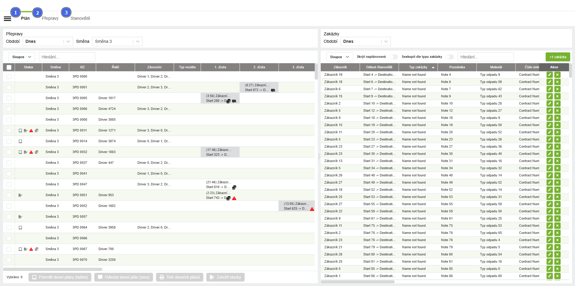575x286 pixels.
Task: Click the +1 zakázka button
Action: pos(558,57)
